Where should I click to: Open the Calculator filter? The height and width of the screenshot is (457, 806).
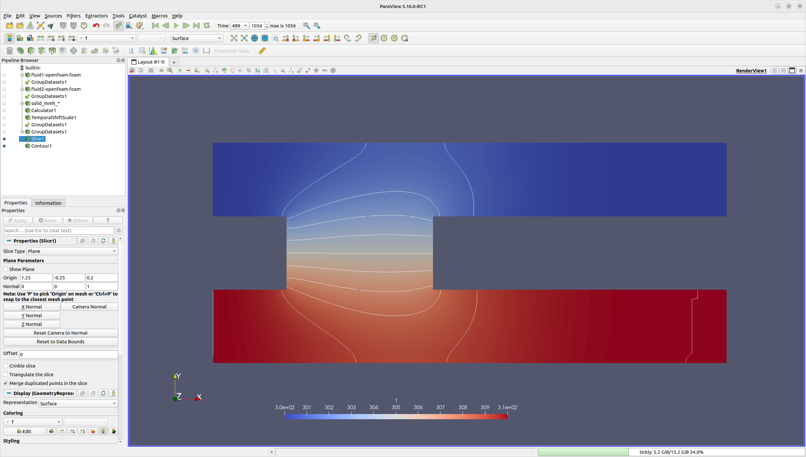coord(9,51)
